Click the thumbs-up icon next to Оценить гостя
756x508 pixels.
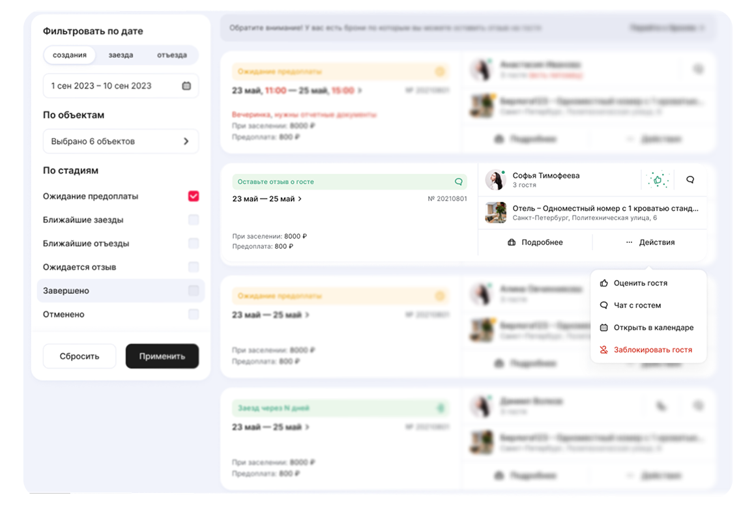pos(603,283)
